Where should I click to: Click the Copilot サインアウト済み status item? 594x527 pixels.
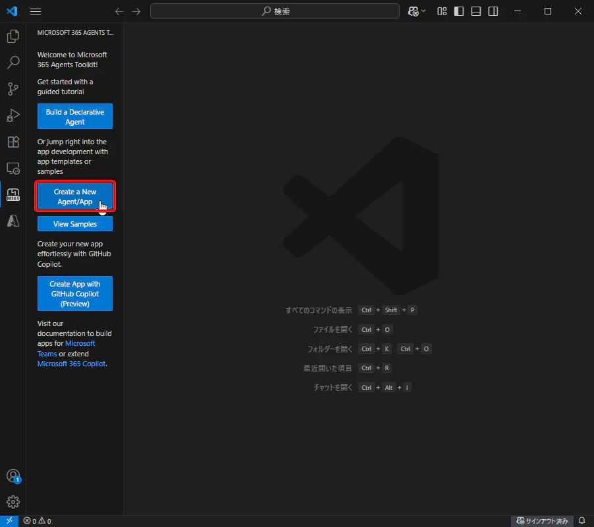click(x=542, y=521)
